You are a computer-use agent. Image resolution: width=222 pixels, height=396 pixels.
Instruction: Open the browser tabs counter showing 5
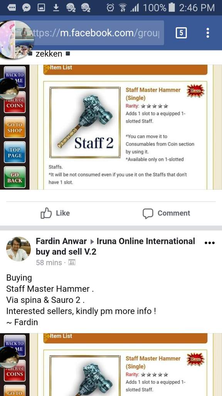coord(181,33)
